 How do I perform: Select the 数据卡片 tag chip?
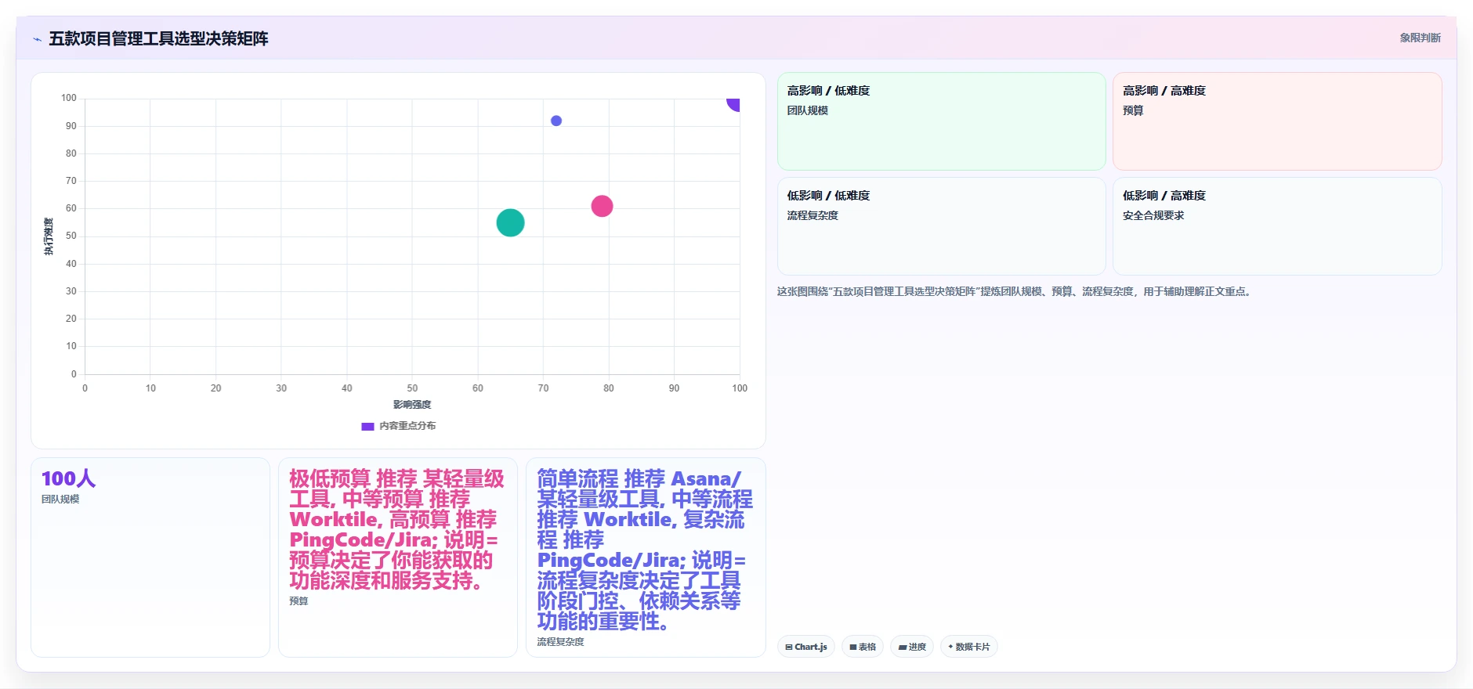[x=969, y=647]
